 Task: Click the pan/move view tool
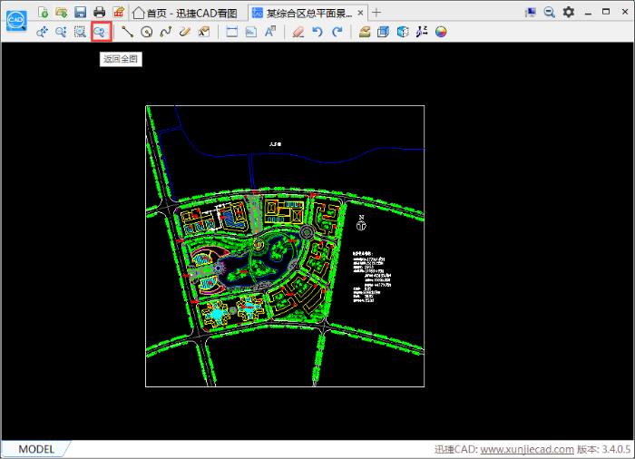pyautogui.click(x=42, y=32)
